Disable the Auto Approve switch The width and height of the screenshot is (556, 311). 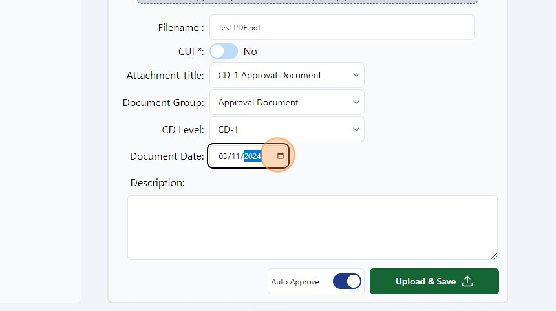click(x=347, y=281)
